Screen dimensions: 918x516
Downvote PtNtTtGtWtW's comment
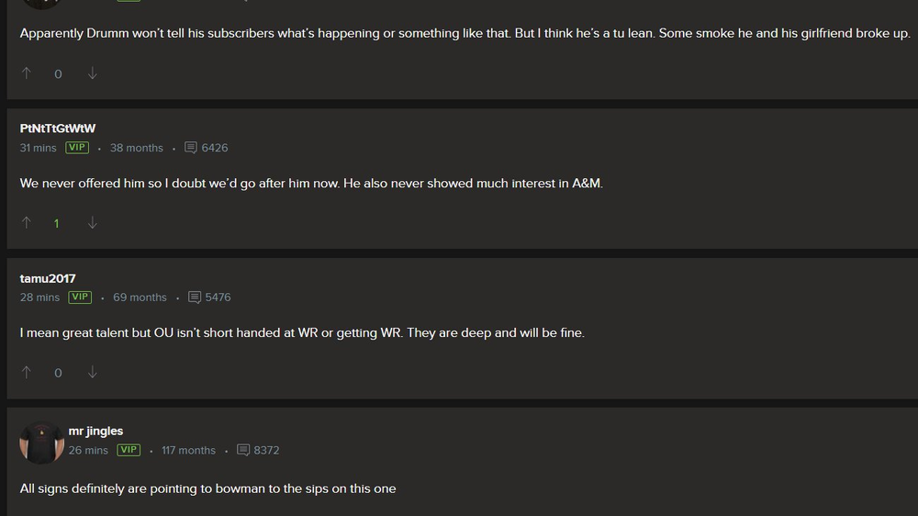pyautogui.click(x=92, y=223)
